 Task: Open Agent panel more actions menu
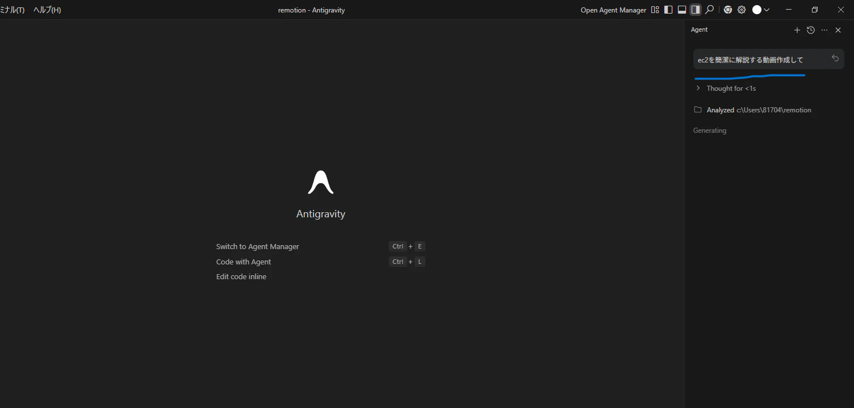tap(824, 30)
